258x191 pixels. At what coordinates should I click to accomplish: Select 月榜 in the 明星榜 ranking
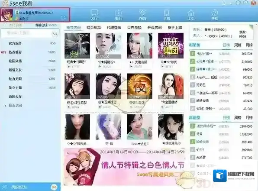pos(249,45)
